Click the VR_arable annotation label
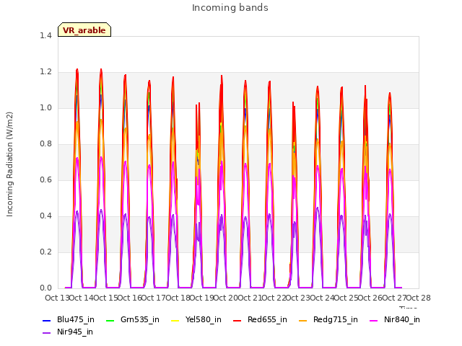 tap(84, 30)
